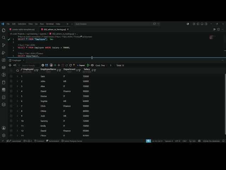
Task: Click the Export button in the results toolbar
Action: [x=81, y=65]
